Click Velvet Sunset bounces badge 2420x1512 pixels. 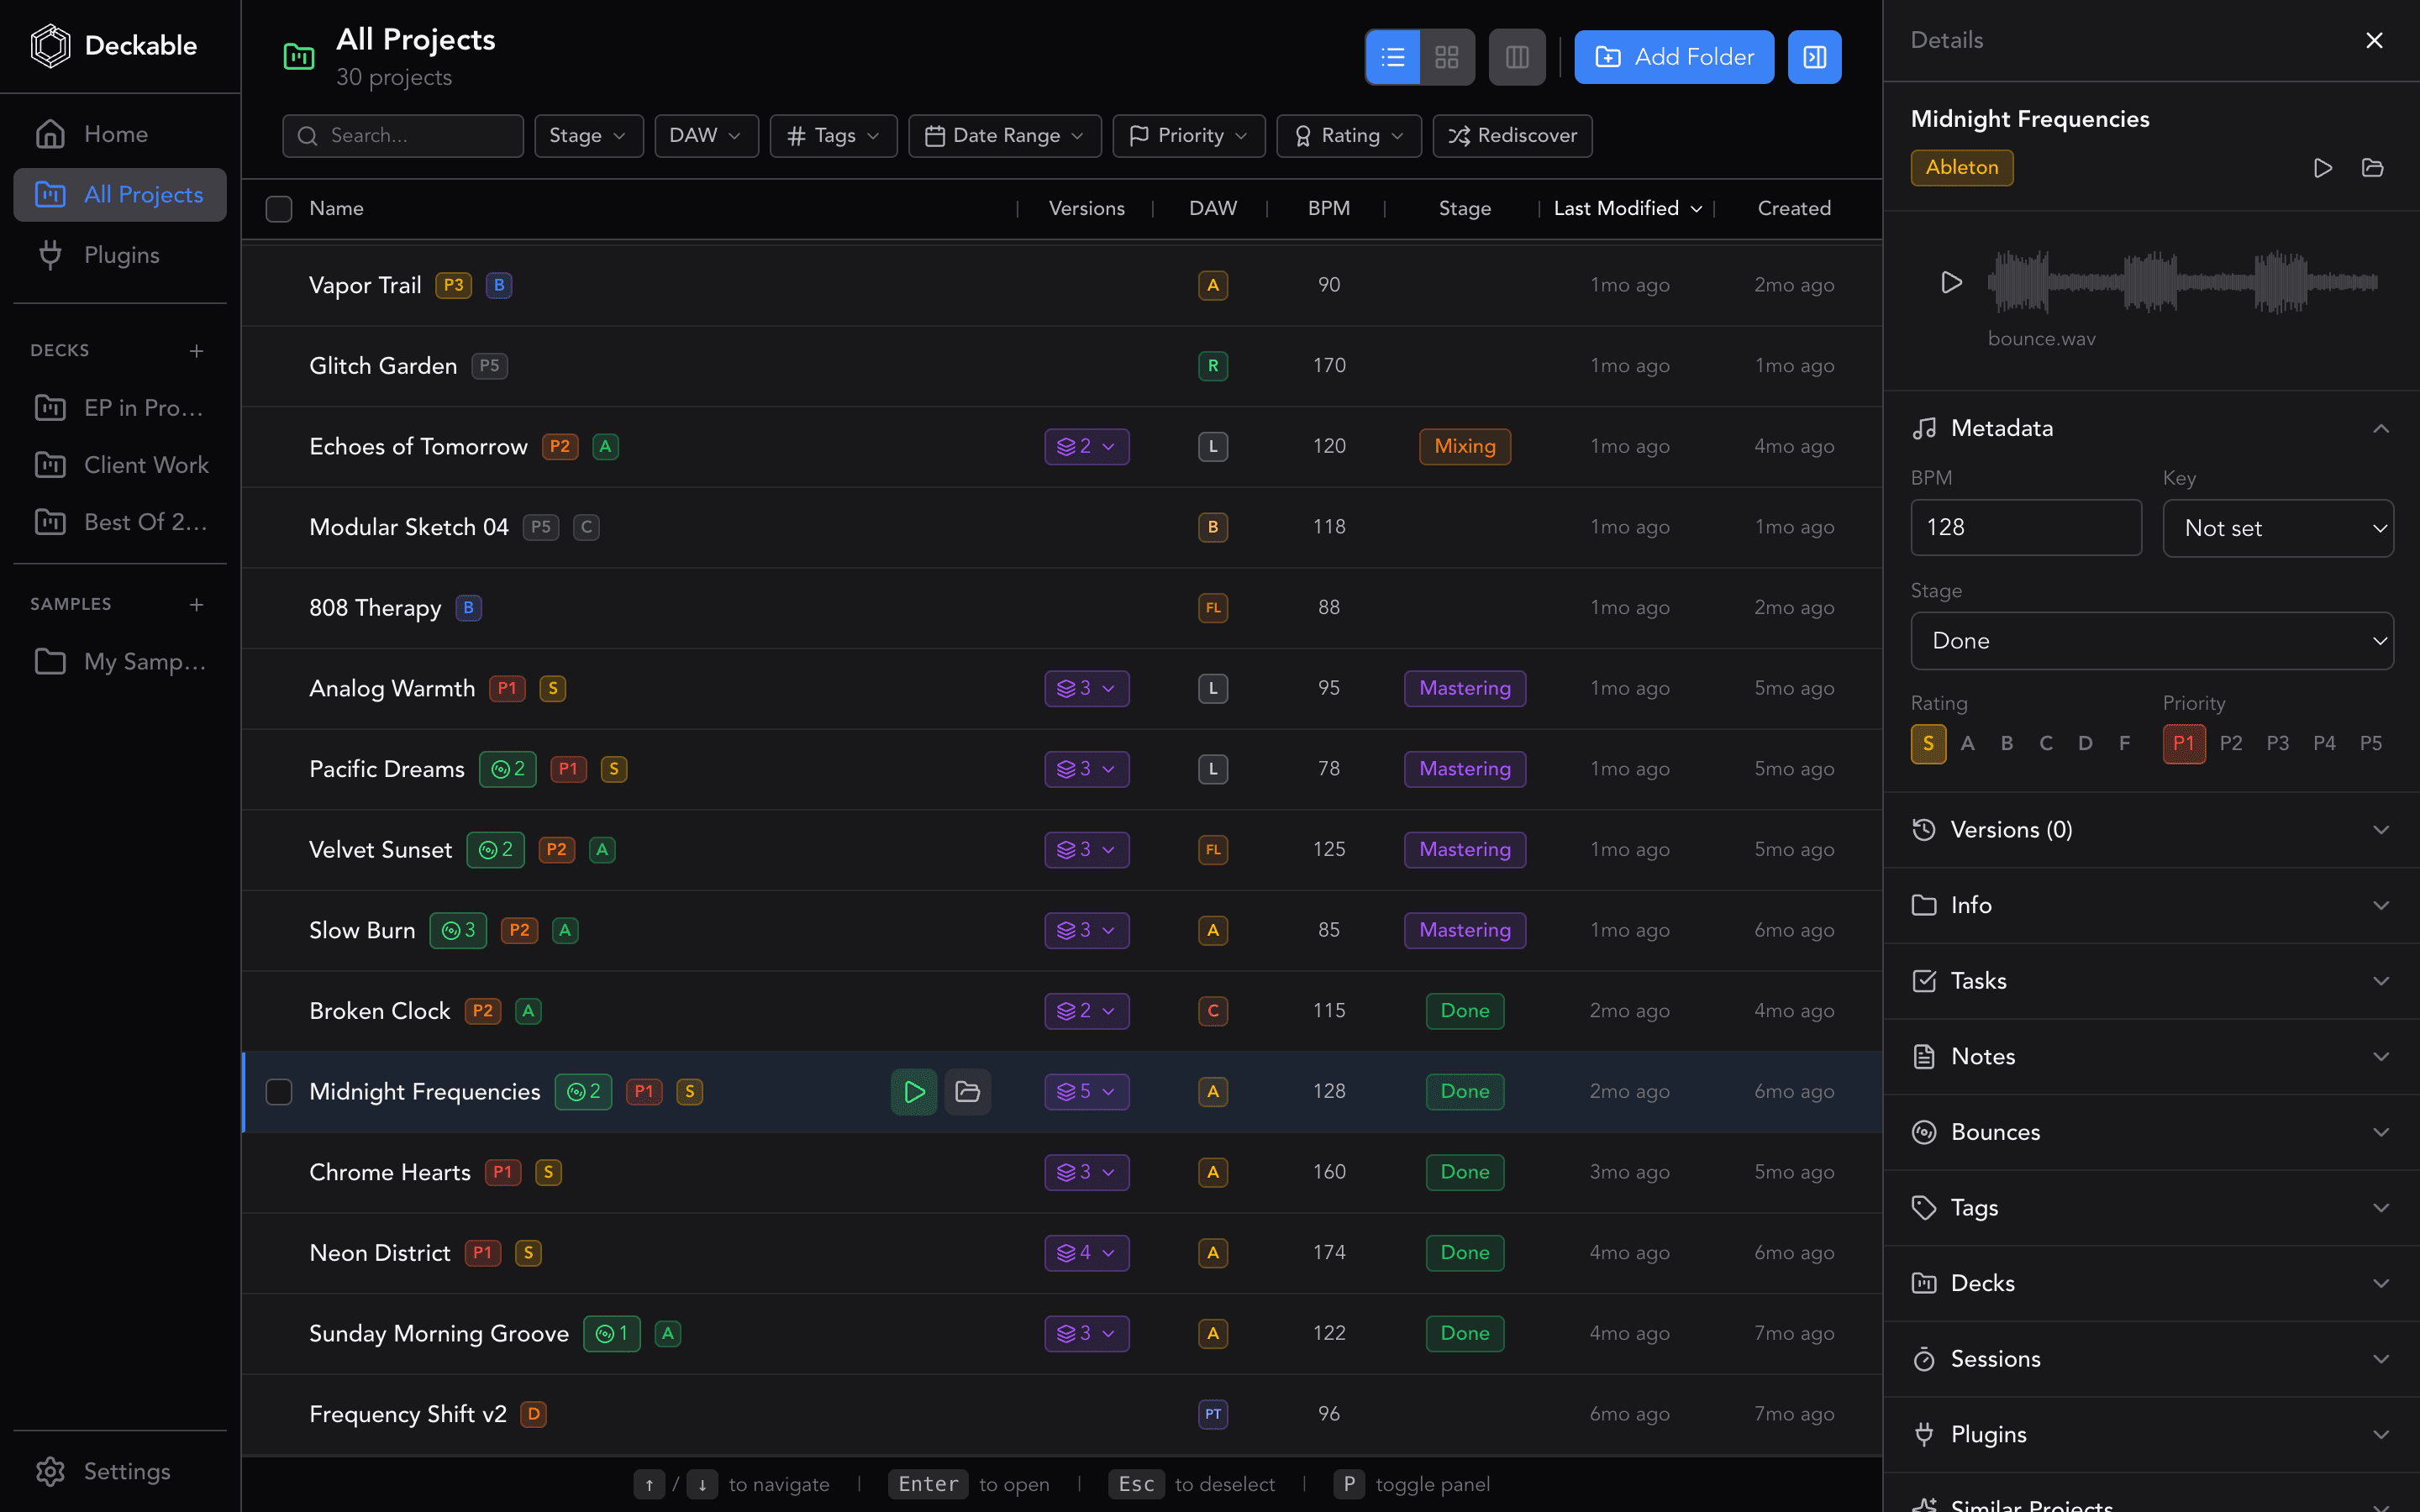495,850
